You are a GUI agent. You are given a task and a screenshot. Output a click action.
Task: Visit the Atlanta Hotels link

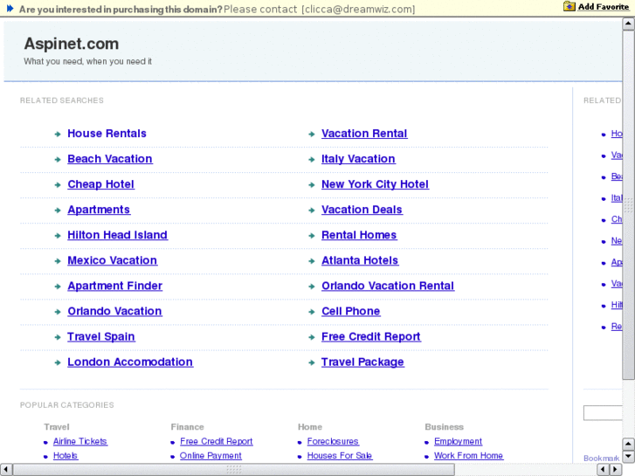(x=360, y=260)
